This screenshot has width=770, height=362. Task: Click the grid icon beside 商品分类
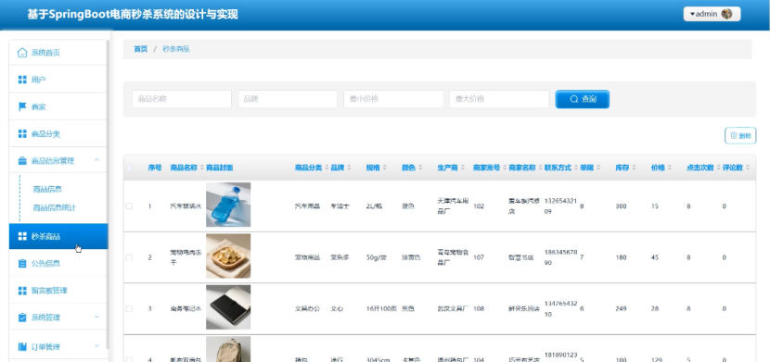coord(22,133)
